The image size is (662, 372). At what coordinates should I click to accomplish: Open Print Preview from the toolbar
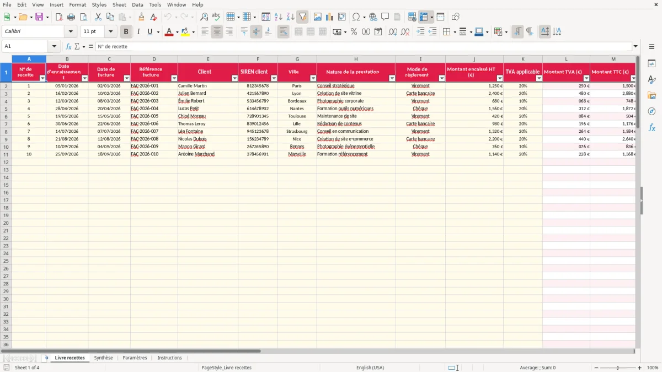point(83,17)
